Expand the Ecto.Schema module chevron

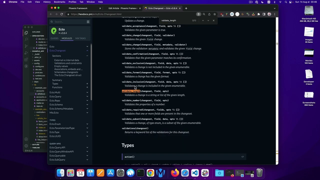tap(87, 104)
